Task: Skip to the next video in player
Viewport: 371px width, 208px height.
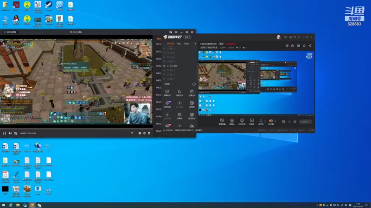Action: tap(10, 133)
